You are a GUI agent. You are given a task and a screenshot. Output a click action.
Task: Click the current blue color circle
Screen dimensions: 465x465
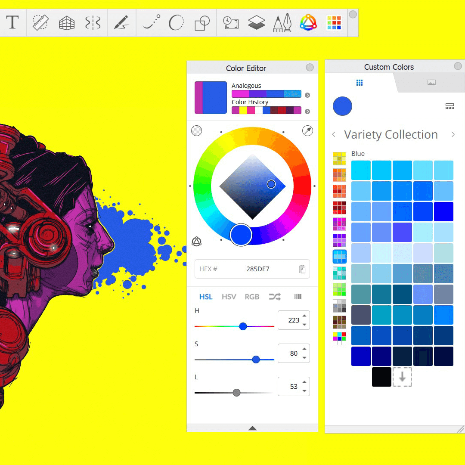pos(343,106)
